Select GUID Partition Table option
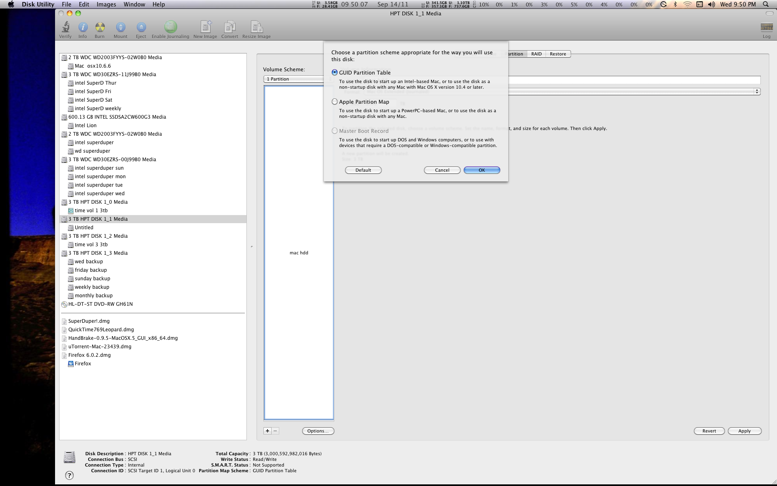The width and height of the screenshot is (777, 486). point(335,72)
